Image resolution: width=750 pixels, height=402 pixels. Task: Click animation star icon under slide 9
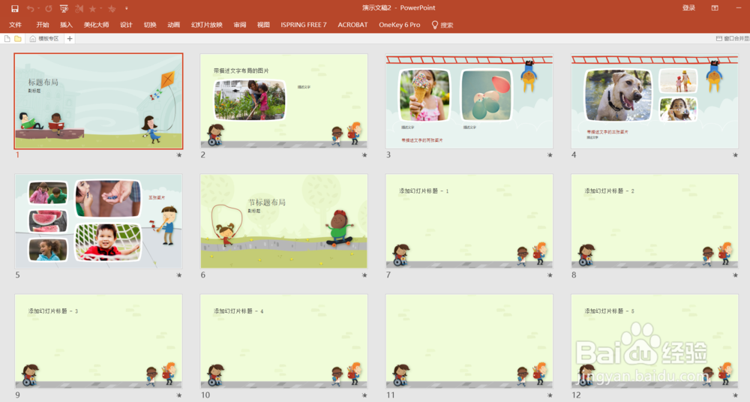(179, 395)
